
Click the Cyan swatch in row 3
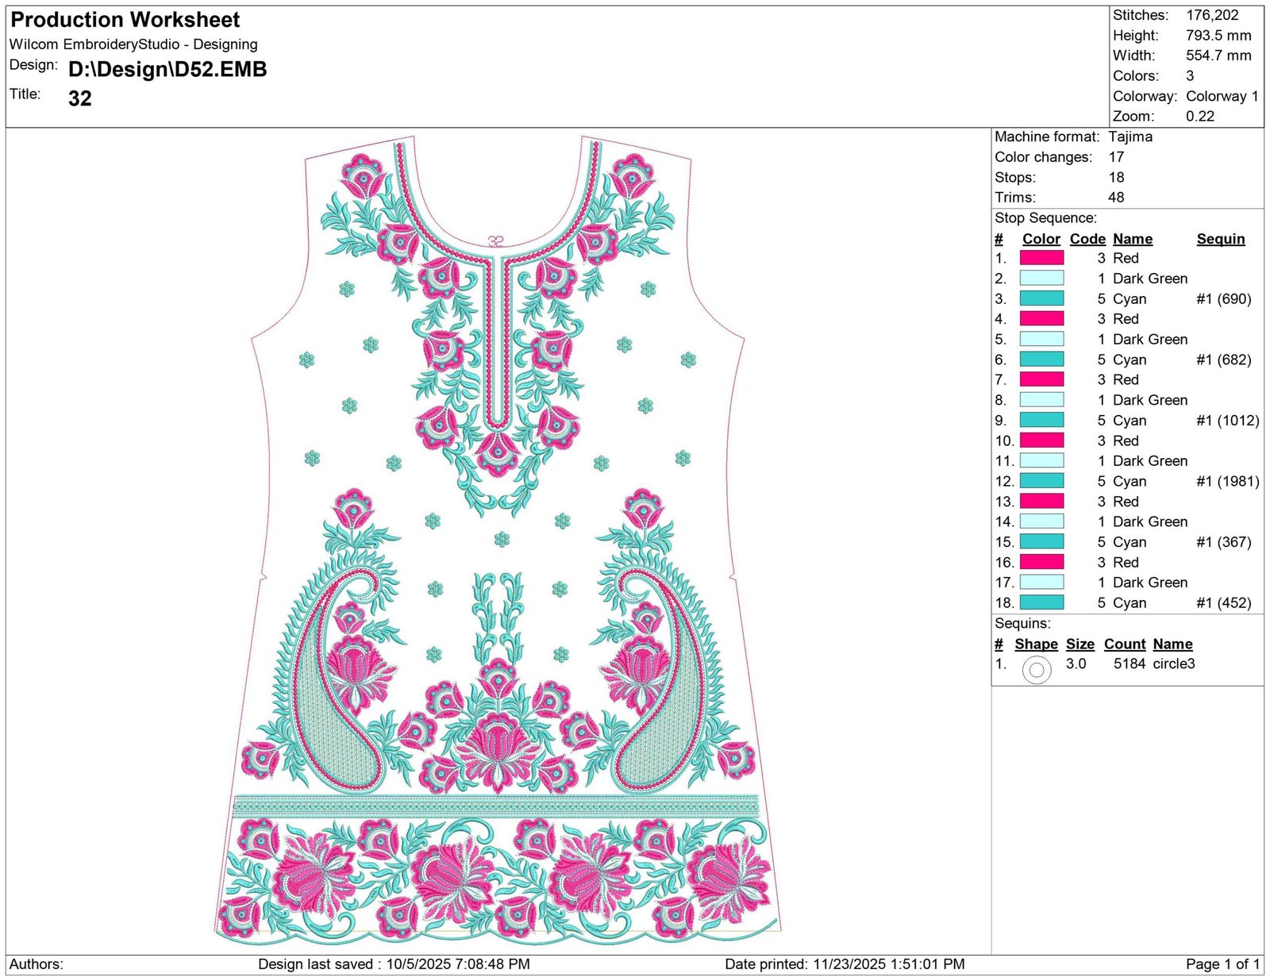(1041, 298)
